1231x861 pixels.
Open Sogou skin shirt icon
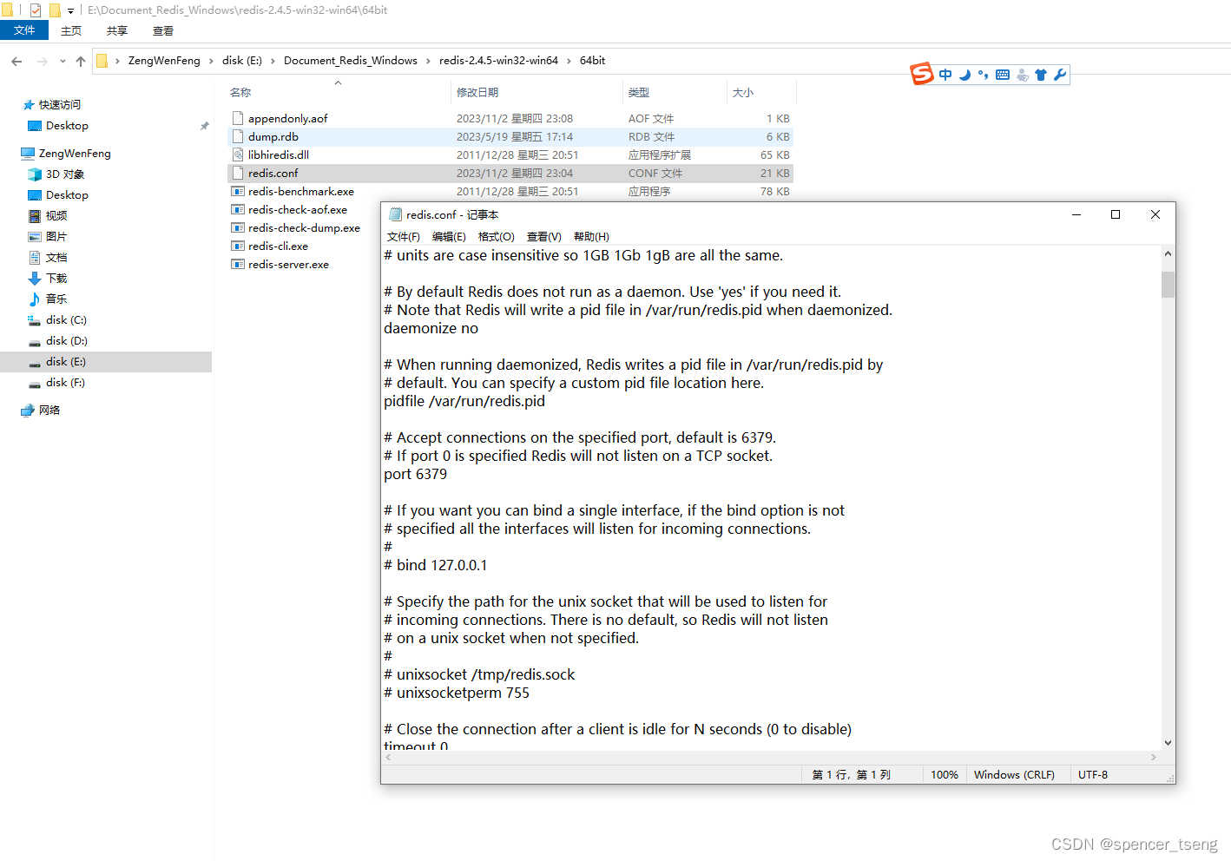[1041, 75]
